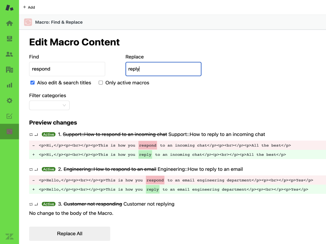The height and width of the screenshot is (244, 326).
Task: Go to Customers in the sidebar
Action: pyautogui.click(x=10, y=54)
